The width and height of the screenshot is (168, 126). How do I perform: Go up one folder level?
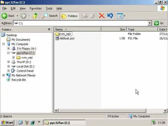[x=35, y=16]
